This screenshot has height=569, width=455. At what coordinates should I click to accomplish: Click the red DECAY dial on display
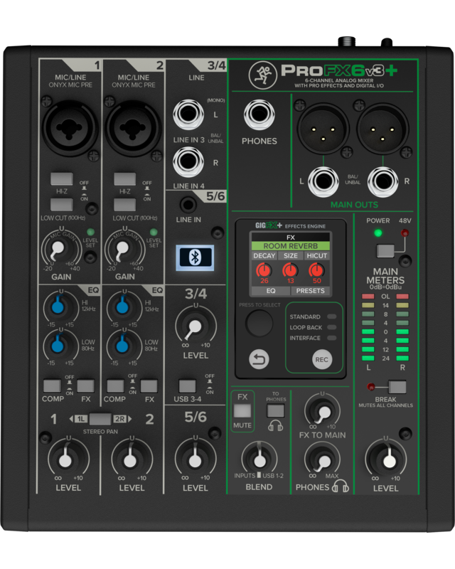pos(264,271)
